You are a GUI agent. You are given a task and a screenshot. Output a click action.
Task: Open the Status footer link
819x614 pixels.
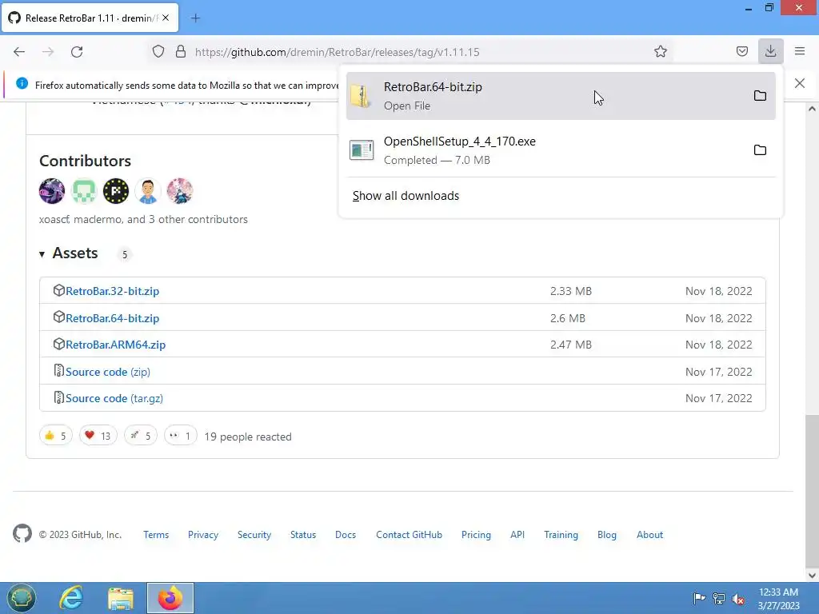pyautogui.click(x=303, y=535)
